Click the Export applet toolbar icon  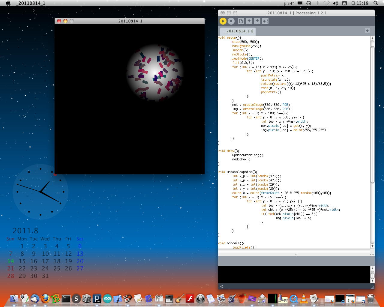click(x=265, y=21)
